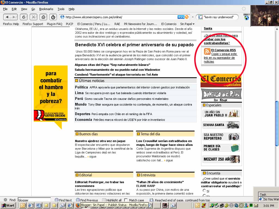Open the Home page button
This screenshot has width=279, height=209.
click(x=43, y=17)
